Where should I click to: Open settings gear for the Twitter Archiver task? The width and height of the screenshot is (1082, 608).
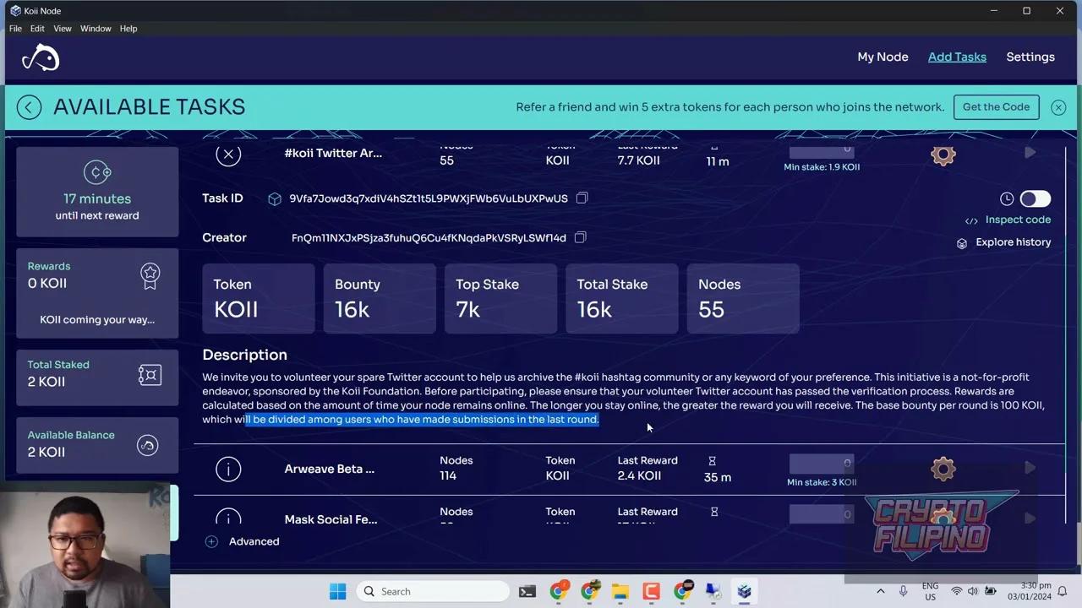[943, 155]
